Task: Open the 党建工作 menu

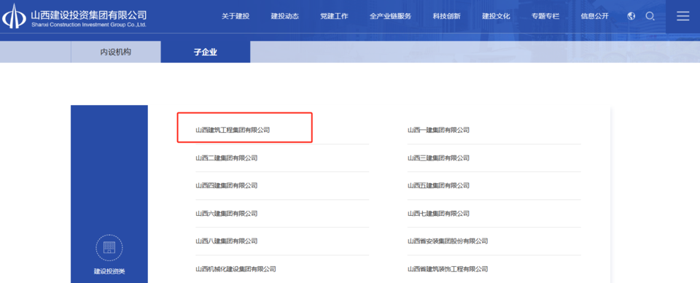Action: (334, 16)
